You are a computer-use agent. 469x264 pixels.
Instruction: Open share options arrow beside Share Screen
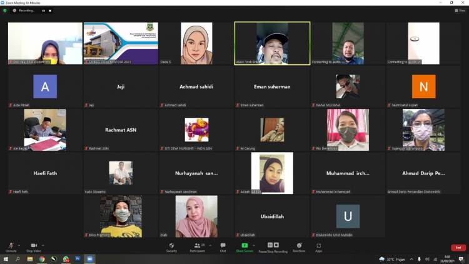[x=254, y=245]
